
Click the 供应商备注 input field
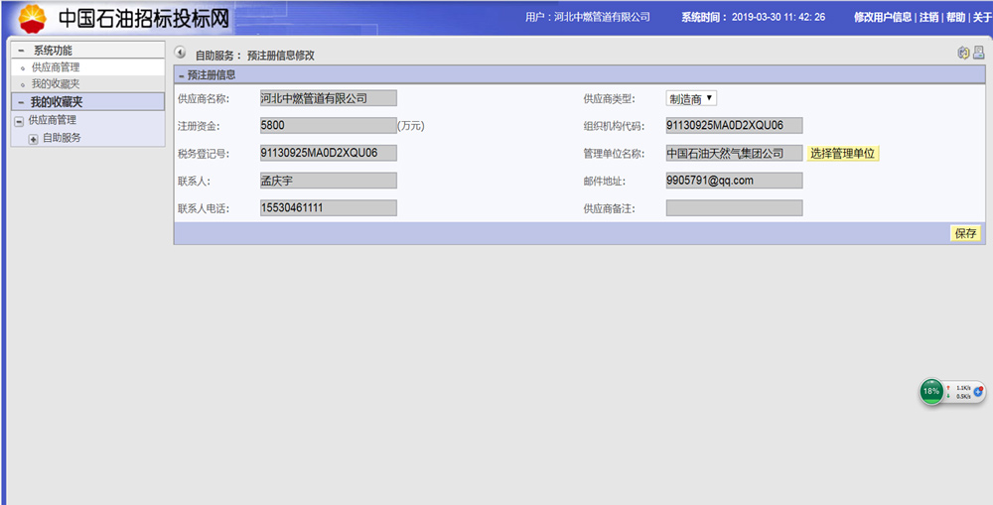[734, 208]
